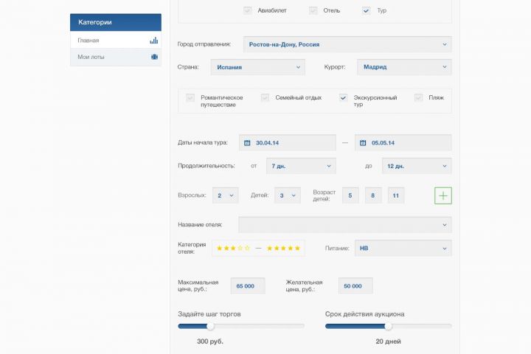Image resolution: width=531 pixels, height=354 pixels.
Task: Click the 20 дней auction duration value
Action: coord(388,341)
